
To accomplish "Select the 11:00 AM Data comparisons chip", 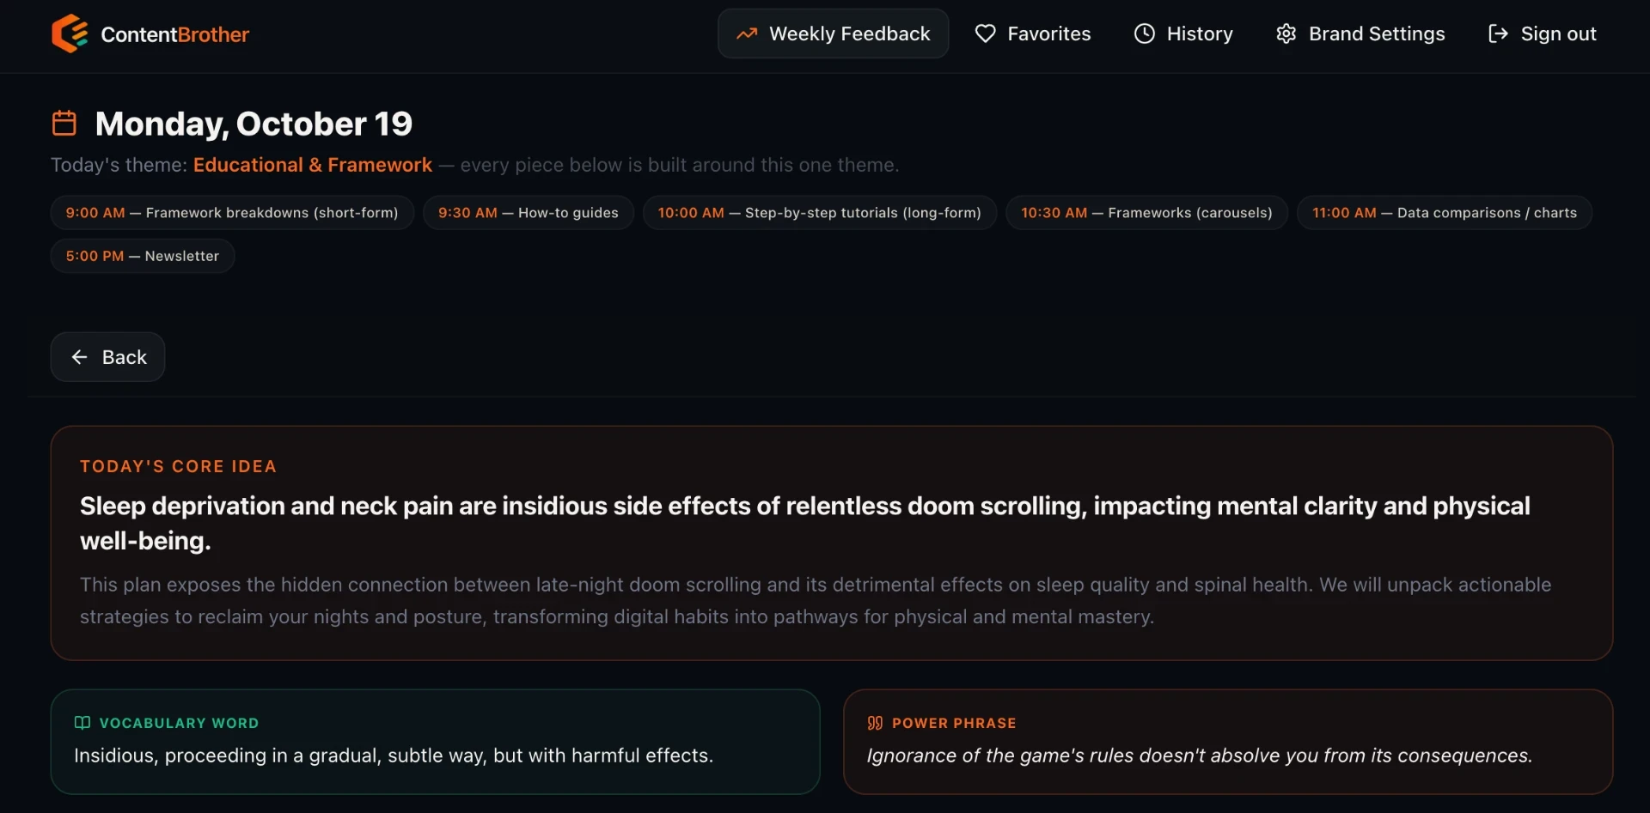I will pyautogui.click(x=1445, y=213).
